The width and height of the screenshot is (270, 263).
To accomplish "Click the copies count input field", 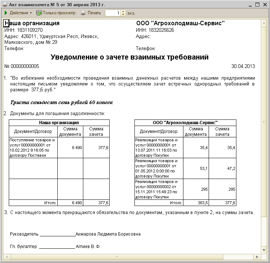I will click(113, 13).
